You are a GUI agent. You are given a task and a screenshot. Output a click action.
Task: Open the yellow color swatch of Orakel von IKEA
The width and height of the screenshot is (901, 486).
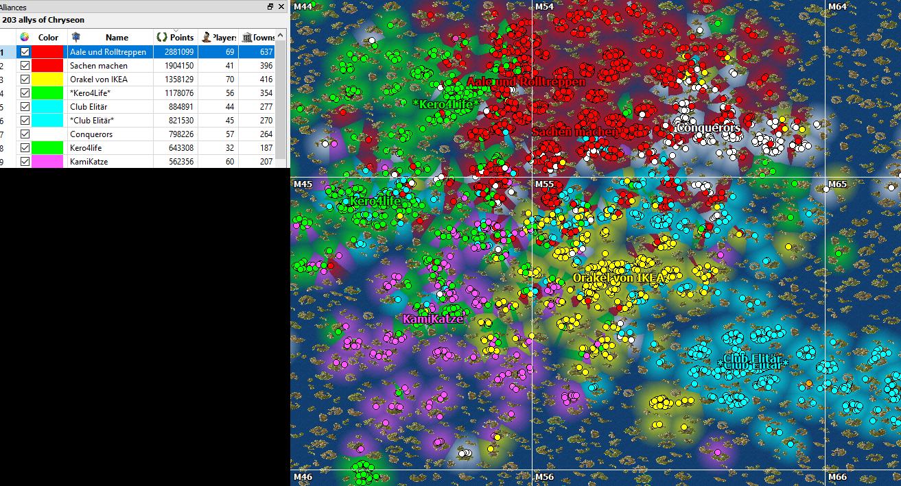48,80
